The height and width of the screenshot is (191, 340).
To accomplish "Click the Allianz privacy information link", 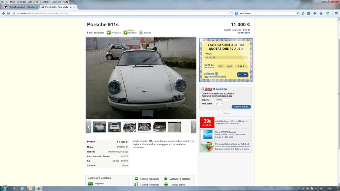I will 215,77.
